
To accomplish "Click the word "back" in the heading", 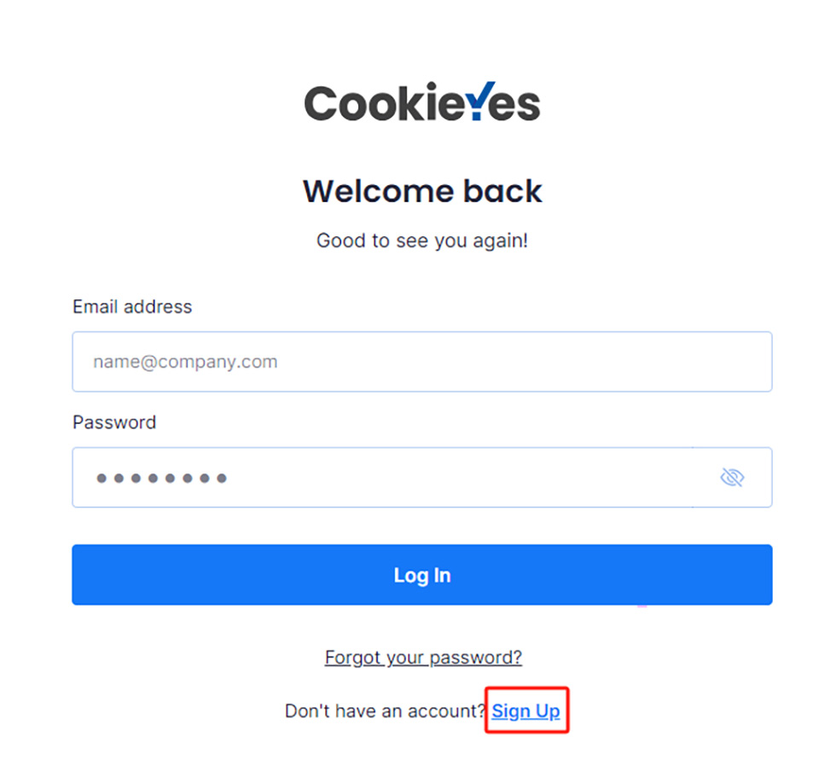I will click(x=502, y=191).
